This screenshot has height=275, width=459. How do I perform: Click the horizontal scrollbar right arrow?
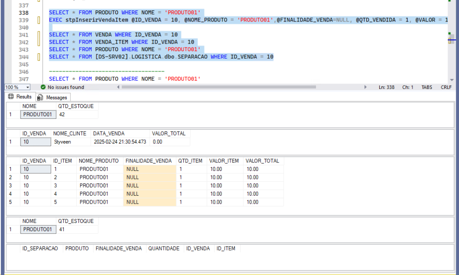(x=365, y=87)
